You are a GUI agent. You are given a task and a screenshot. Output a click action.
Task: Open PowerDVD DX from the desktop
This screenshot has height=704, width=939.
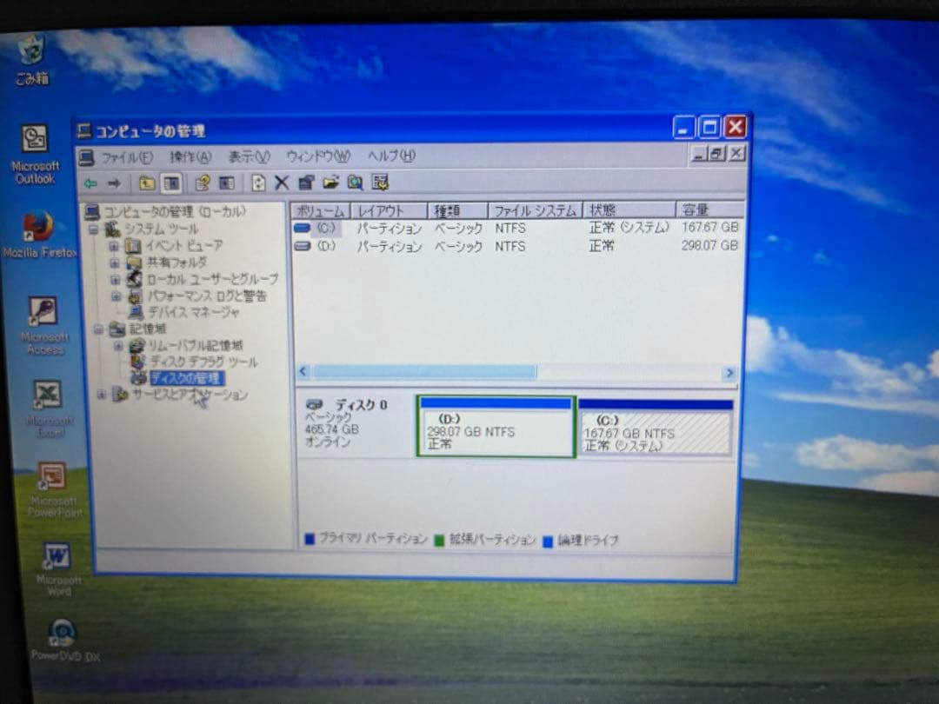61,633
